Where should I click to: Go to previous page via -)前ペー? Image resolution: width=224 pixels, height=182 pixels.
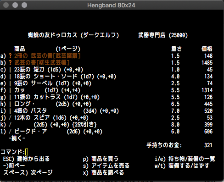point(14,165)
